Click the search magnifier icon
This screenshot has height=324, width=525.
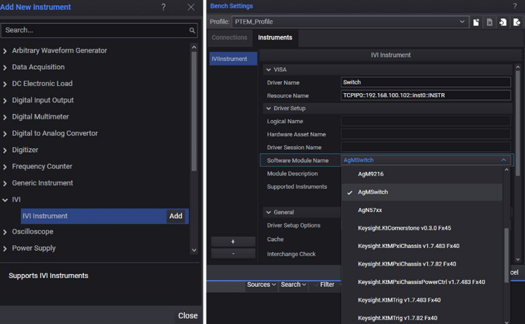click(x=192, y=31)
